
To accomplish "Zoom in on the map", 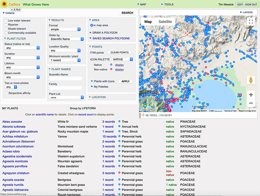I will (251, 95).
